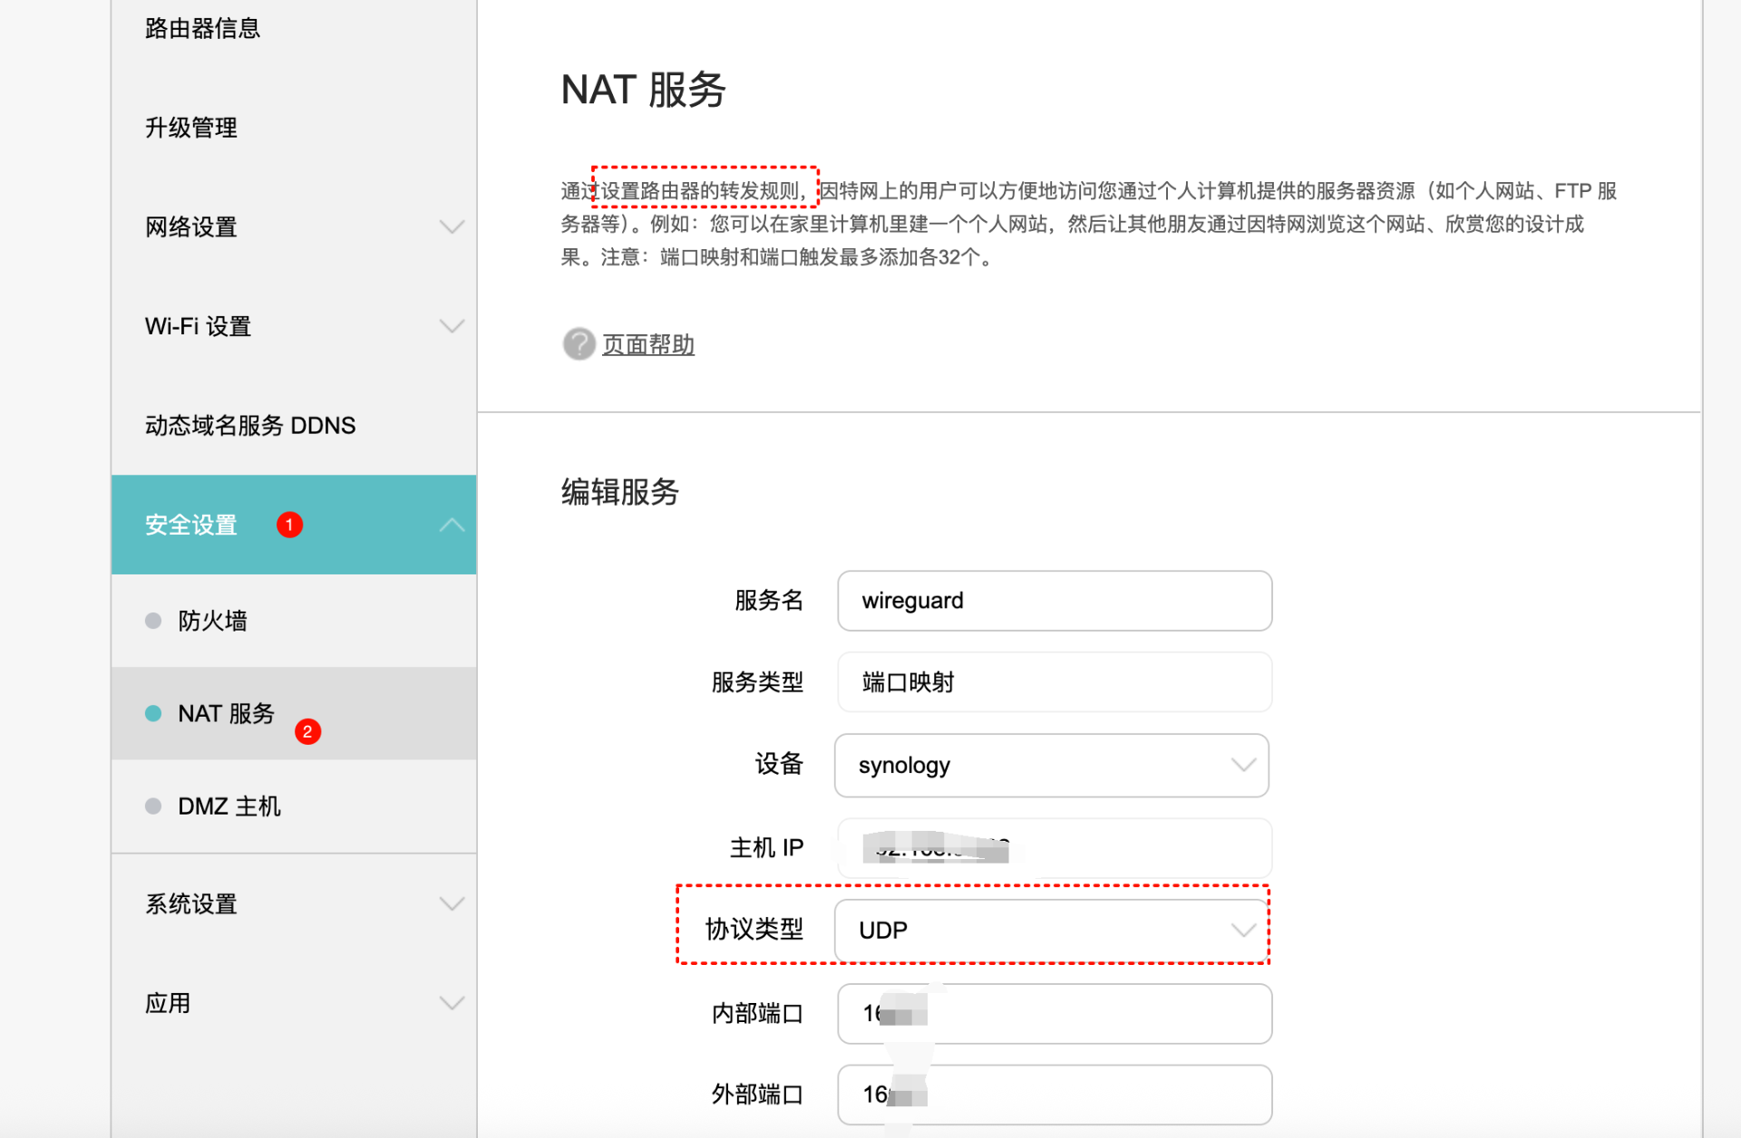
Task: Expand the 应用 menu chevron
Action: pyautogui.click(x=452, y=1003)
